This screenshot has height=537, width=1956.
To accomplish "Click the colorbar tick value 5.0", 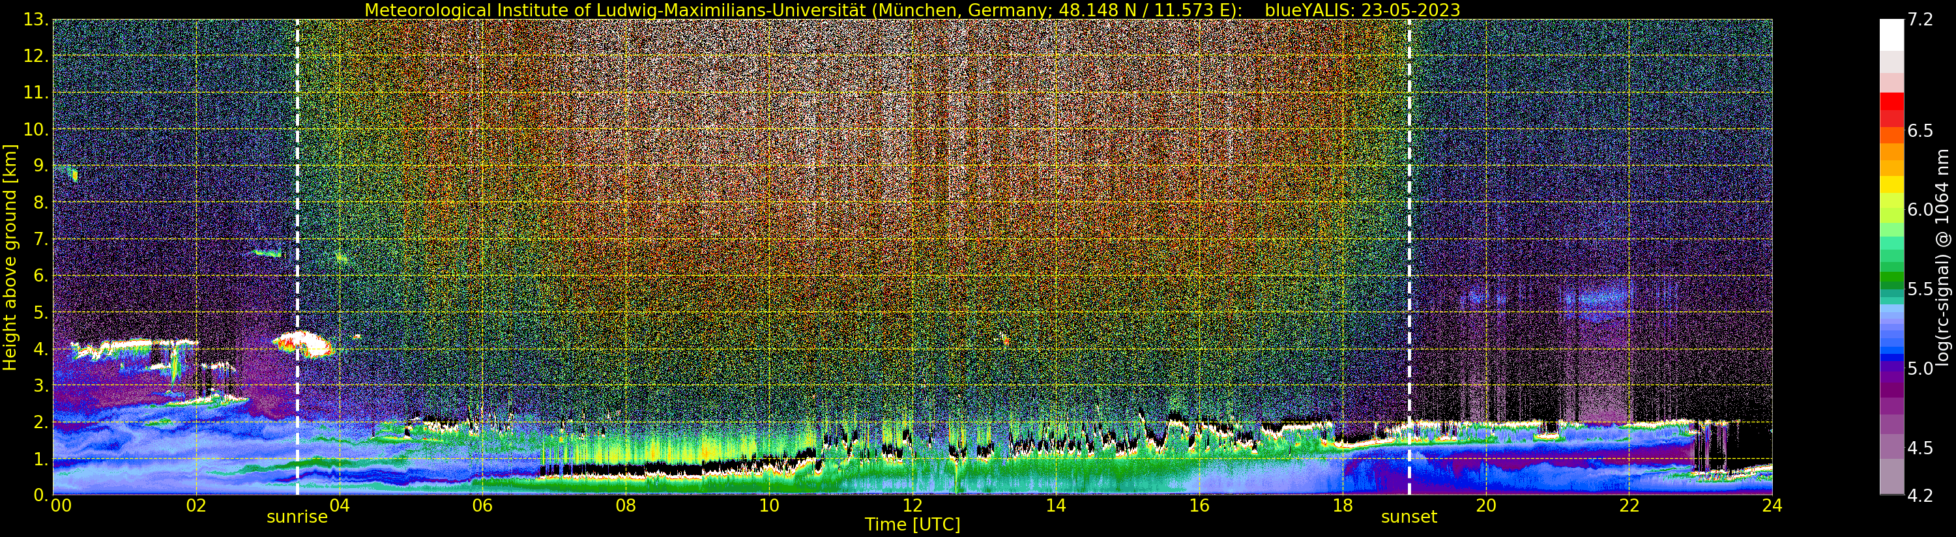I will click(1920, 368).
